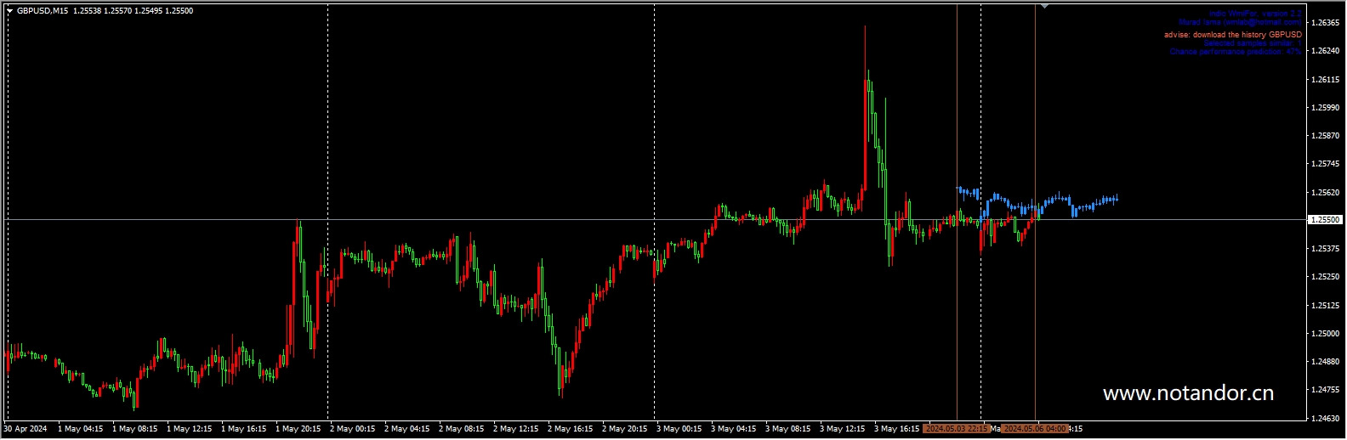Click the 1.25620 price scale label

click(1327, 193)
